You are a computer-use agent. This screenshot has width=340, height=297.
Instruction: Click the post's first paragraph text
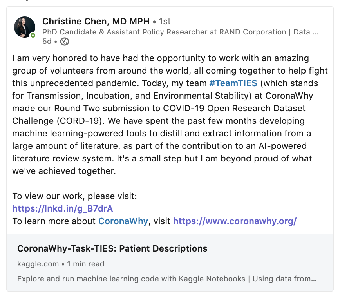[x=170, y=114]
